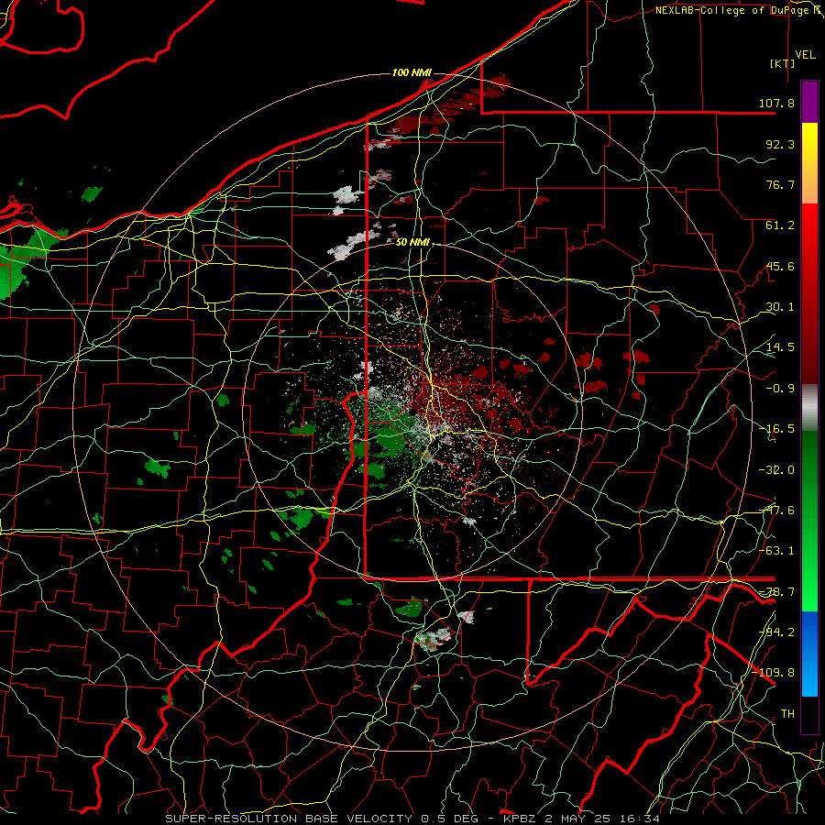The image size is (825, 825).
Task: Click the "KPBZ" radar site identifier
Action: 520,819
